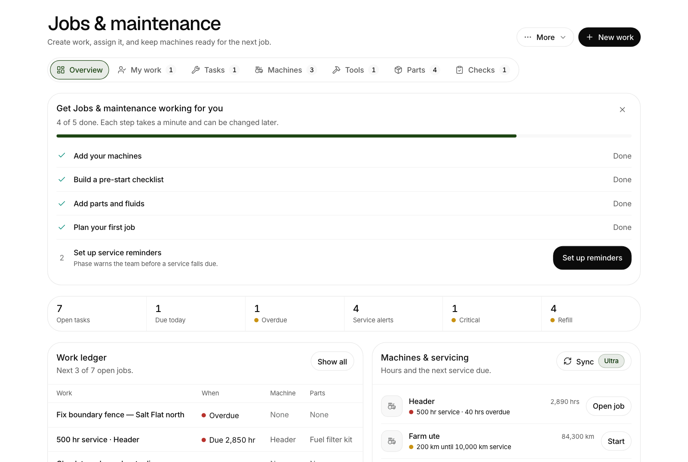Viewport: 688px width, 462px height.
Task: Click the Sync icon in Machines & servicing
Action: pos(568,361)
